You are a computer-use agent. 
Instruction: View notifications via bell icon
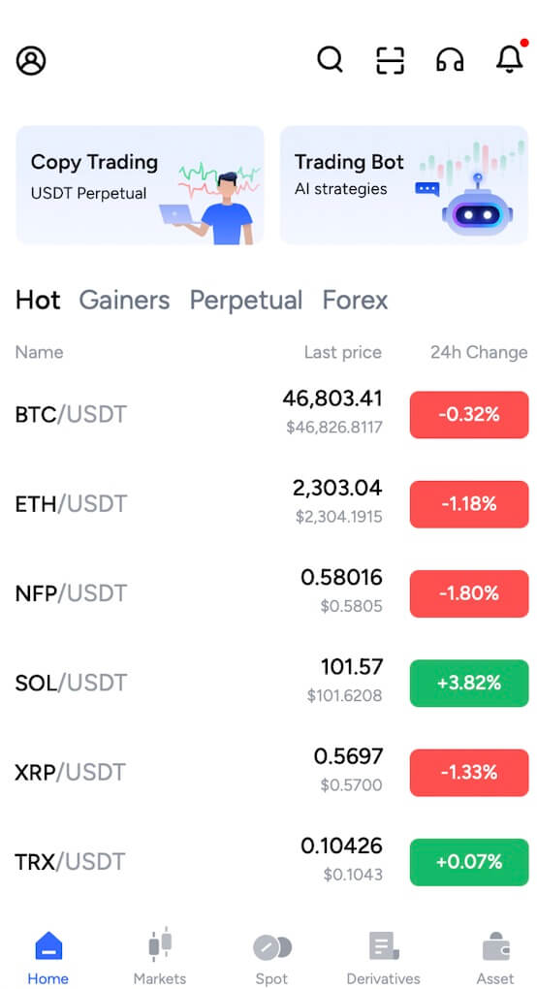point(511,58)
